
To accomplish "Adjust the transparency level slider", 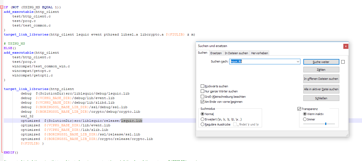I will coord(326,124).
